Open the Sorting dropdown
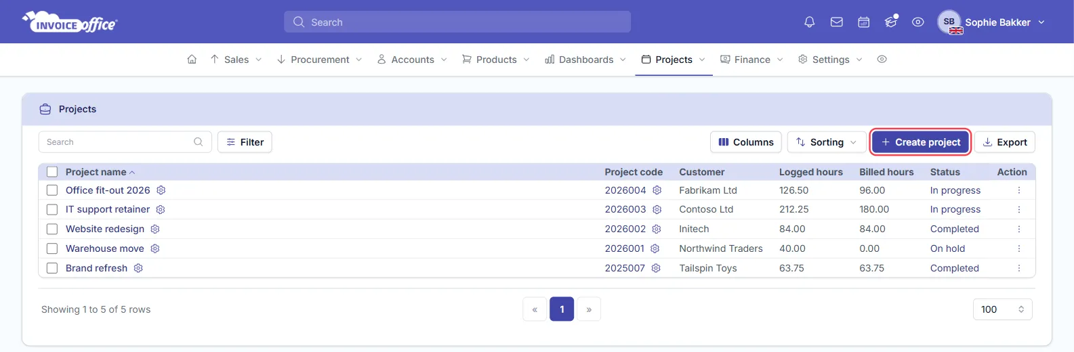 pyautogui.click(x=827, y=142)
